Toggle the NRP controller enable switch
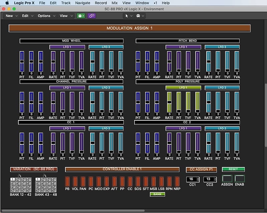The image size is (267, 213). (x=177, y=182)
